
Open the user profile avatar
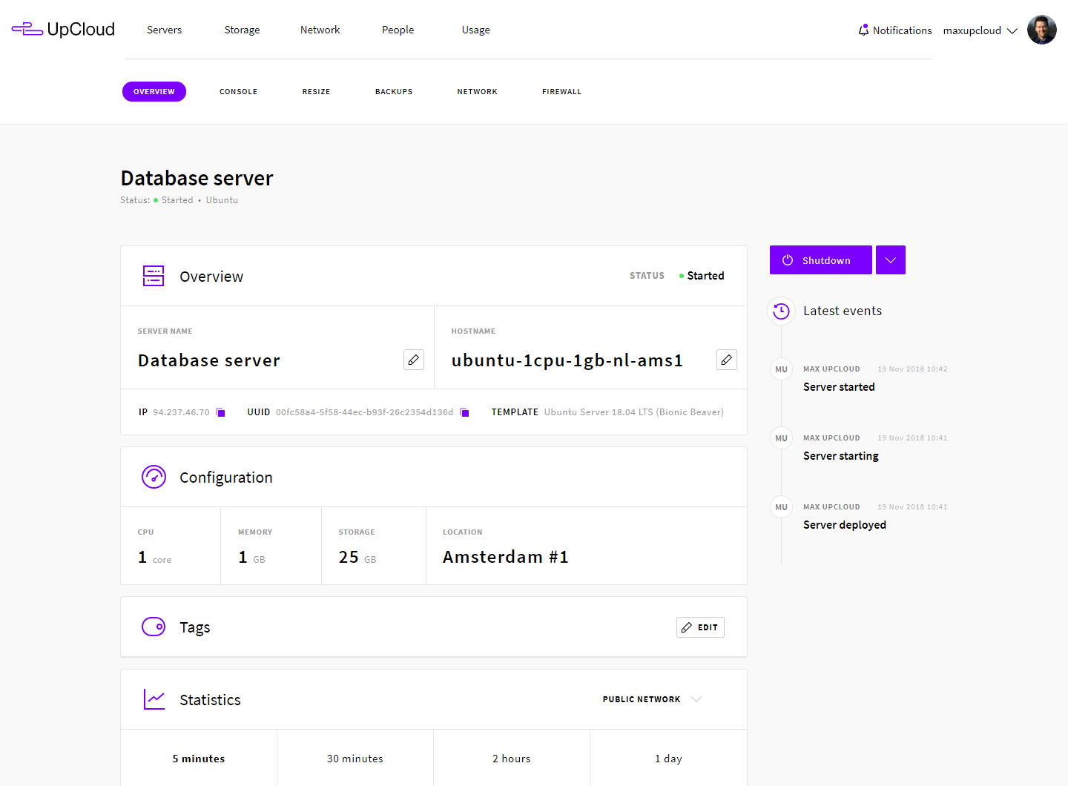[x=1041, y=30]
